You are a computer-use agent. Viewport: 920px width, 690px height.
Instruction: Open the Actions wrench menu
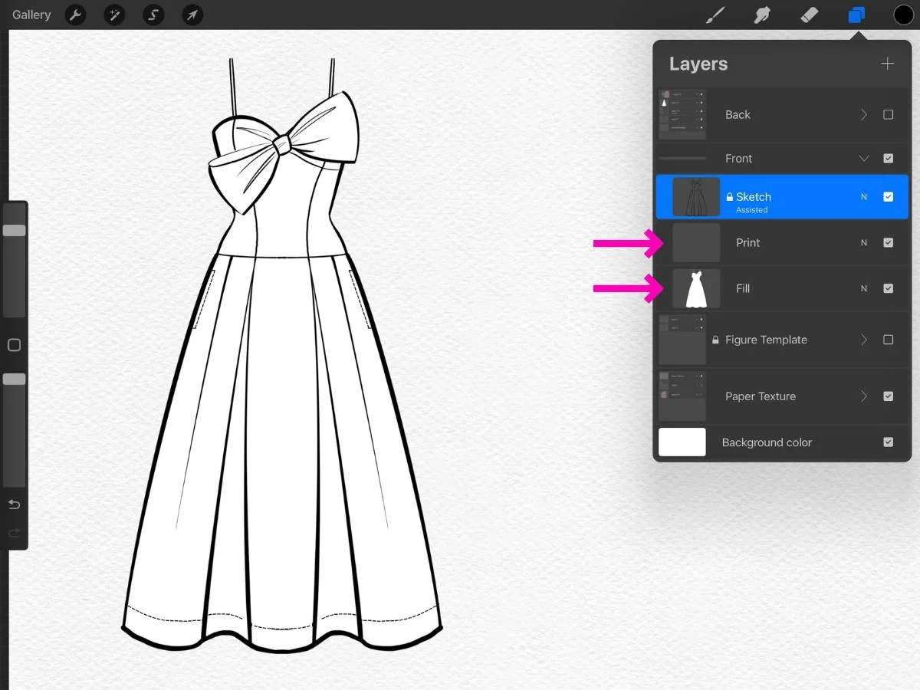tap(75, 15)
